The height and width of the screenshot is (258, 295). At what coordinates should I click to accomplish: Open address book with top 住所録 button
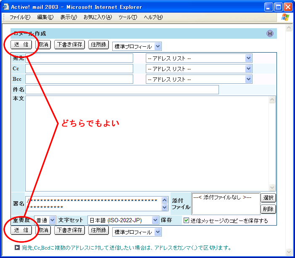click(x=99, y=45)
